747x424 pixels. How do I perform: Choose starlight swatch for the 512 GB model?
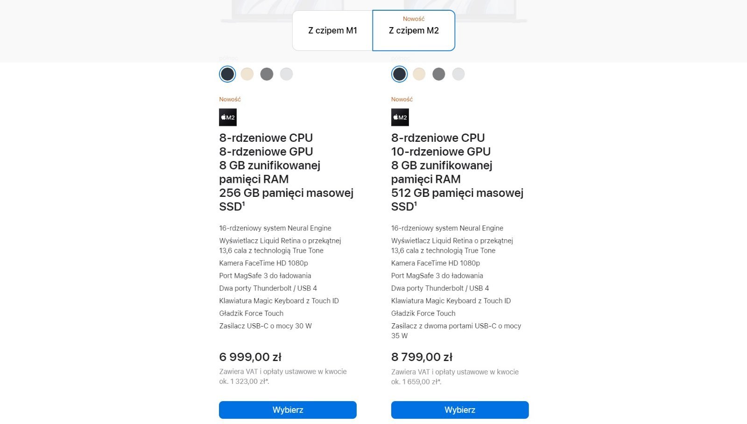coord(419,74)
